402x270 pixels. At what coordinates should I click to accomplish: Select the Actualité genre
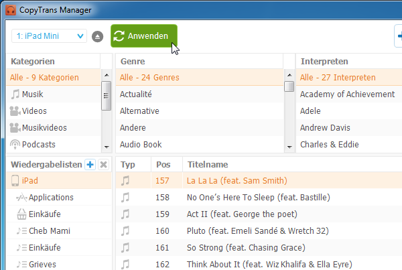click(200, 94)
